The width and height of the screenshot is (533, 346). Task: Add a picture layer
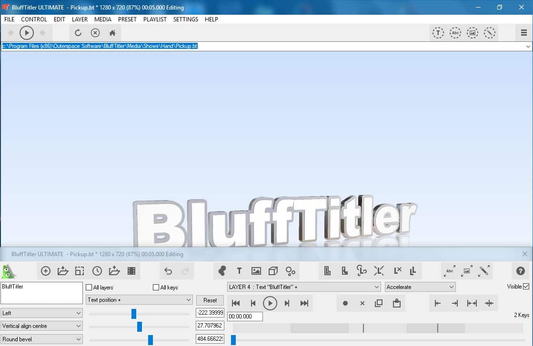[x=256, y=271]
